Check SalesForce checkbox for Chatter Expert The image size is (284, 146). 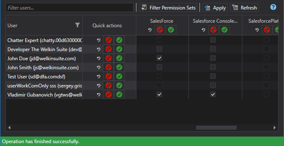[159, 40]
